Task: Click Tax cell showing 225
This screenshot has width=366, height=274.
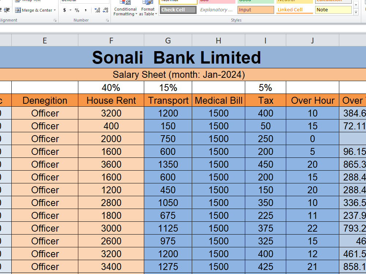Action: coord(265,216)
